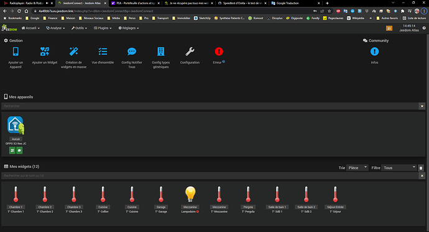The image size is (429, 232).
Task: Select the Lampadaire light bulb widget
Action: pos(190,194)
